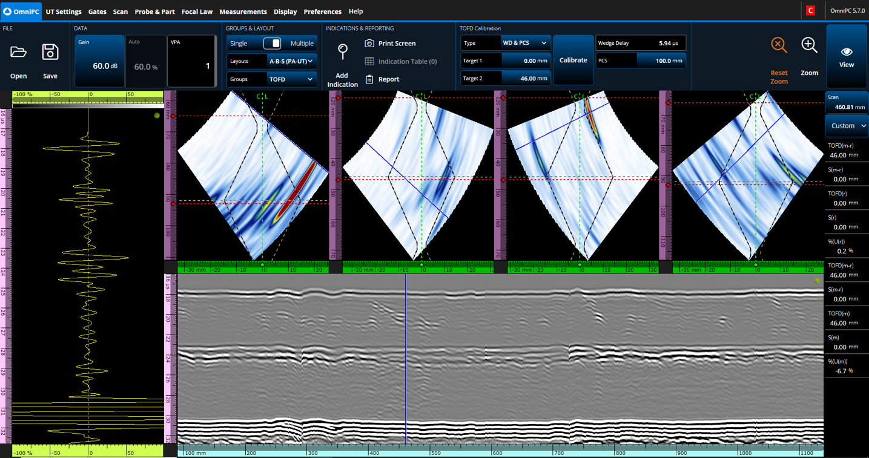Click the View eye icon
Viewport: 869px width, 458px height.
coord(846,52)
